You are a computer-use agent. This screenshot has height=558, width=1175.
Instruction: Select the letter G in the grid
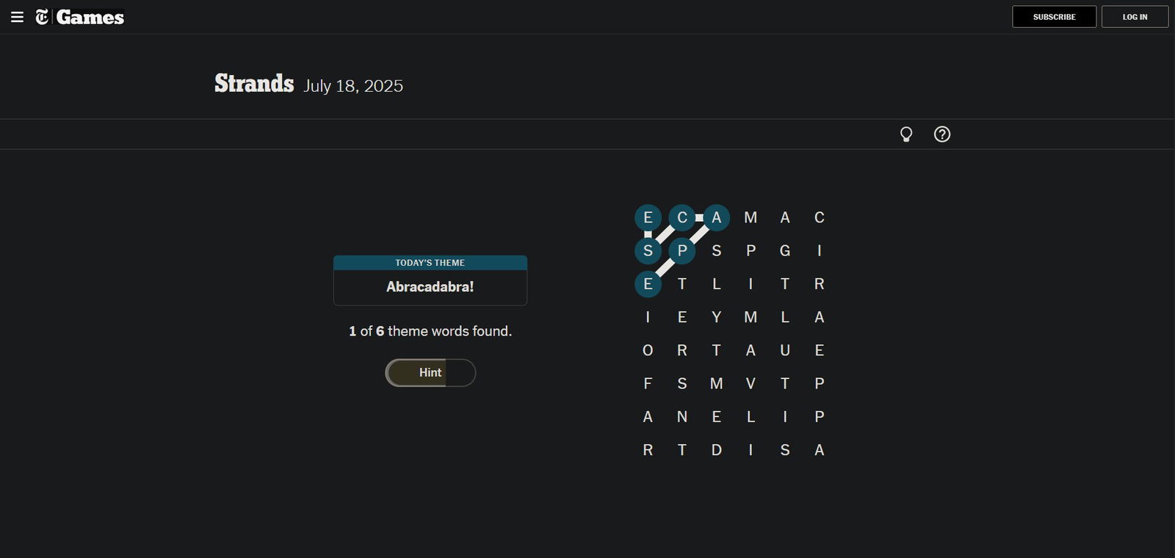(785, 251)
